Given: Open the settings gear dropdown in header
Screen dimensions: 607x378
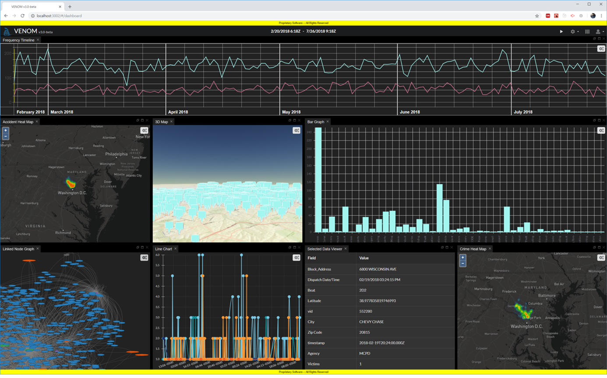Looking at the screenshot, I should click(x=574, y=31).
